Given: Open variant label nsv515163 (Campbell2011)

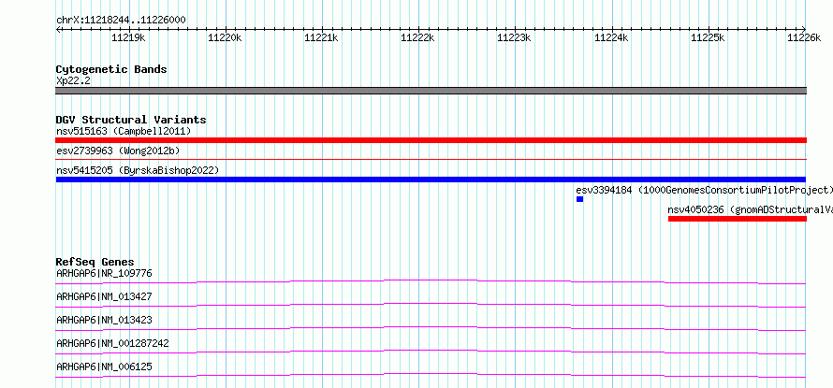Looking at the screenshot, I should (x=124, y=131).
